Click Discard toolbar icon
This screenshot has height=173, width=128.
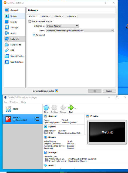pos(63,109)
